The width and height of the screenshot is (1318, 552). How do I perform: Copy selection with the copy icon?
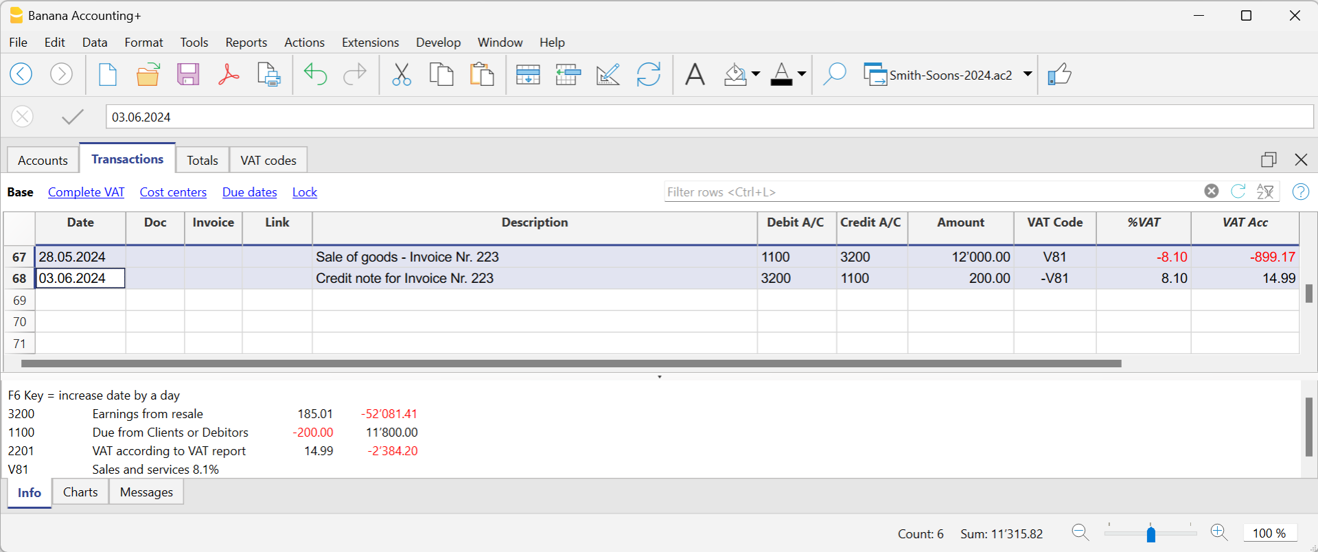441,73
